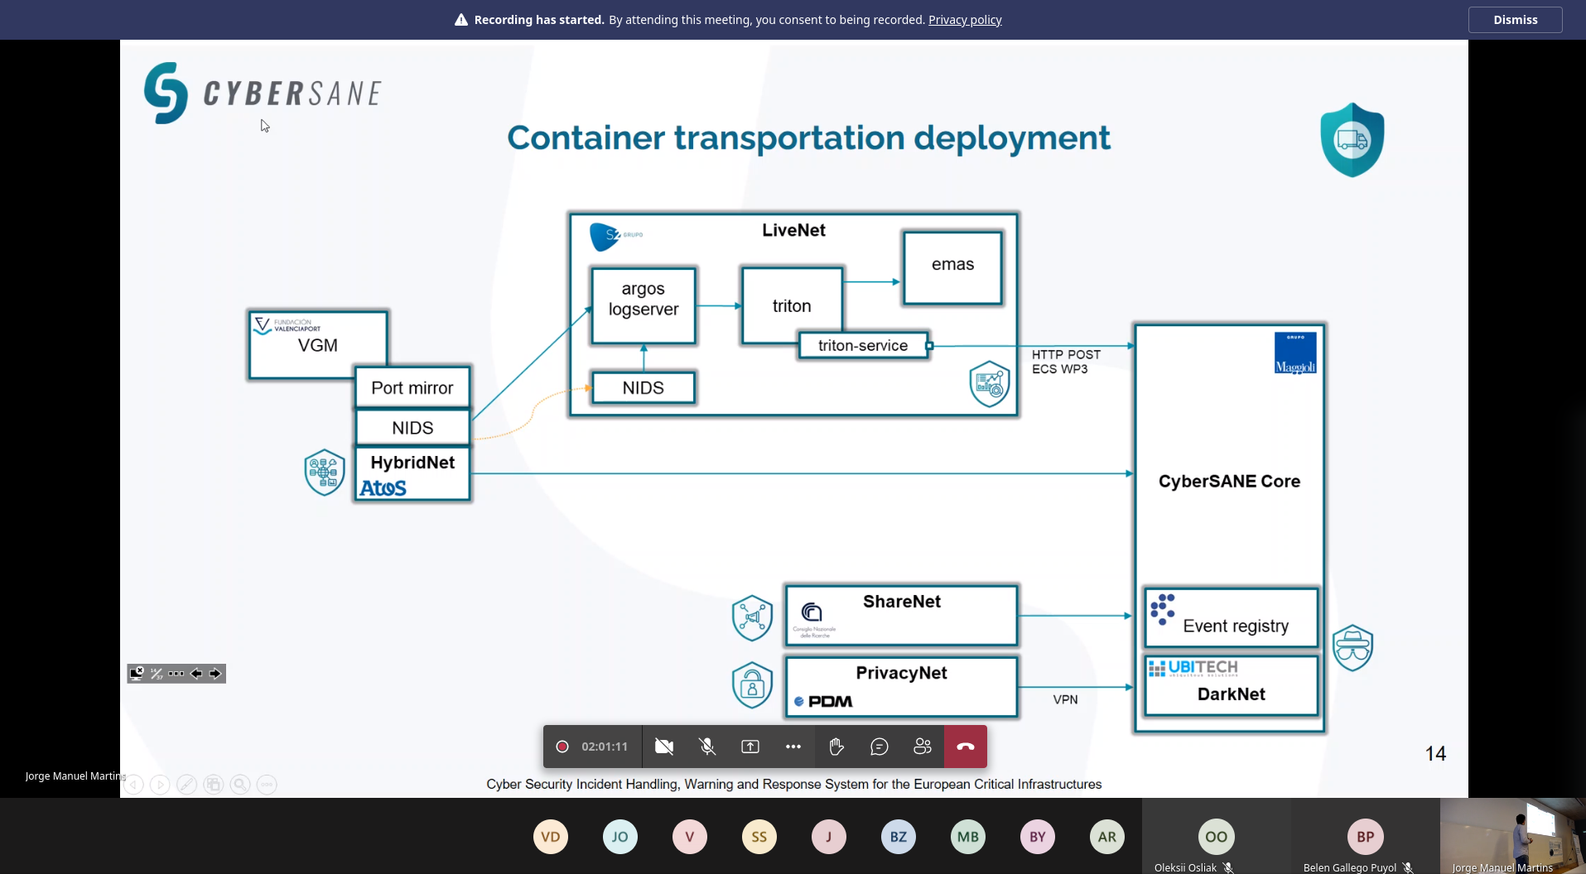Unmute the microphone in meeting toolbar
The height and width of the screenshot is (874, 1586).
(x=707, y=747)
